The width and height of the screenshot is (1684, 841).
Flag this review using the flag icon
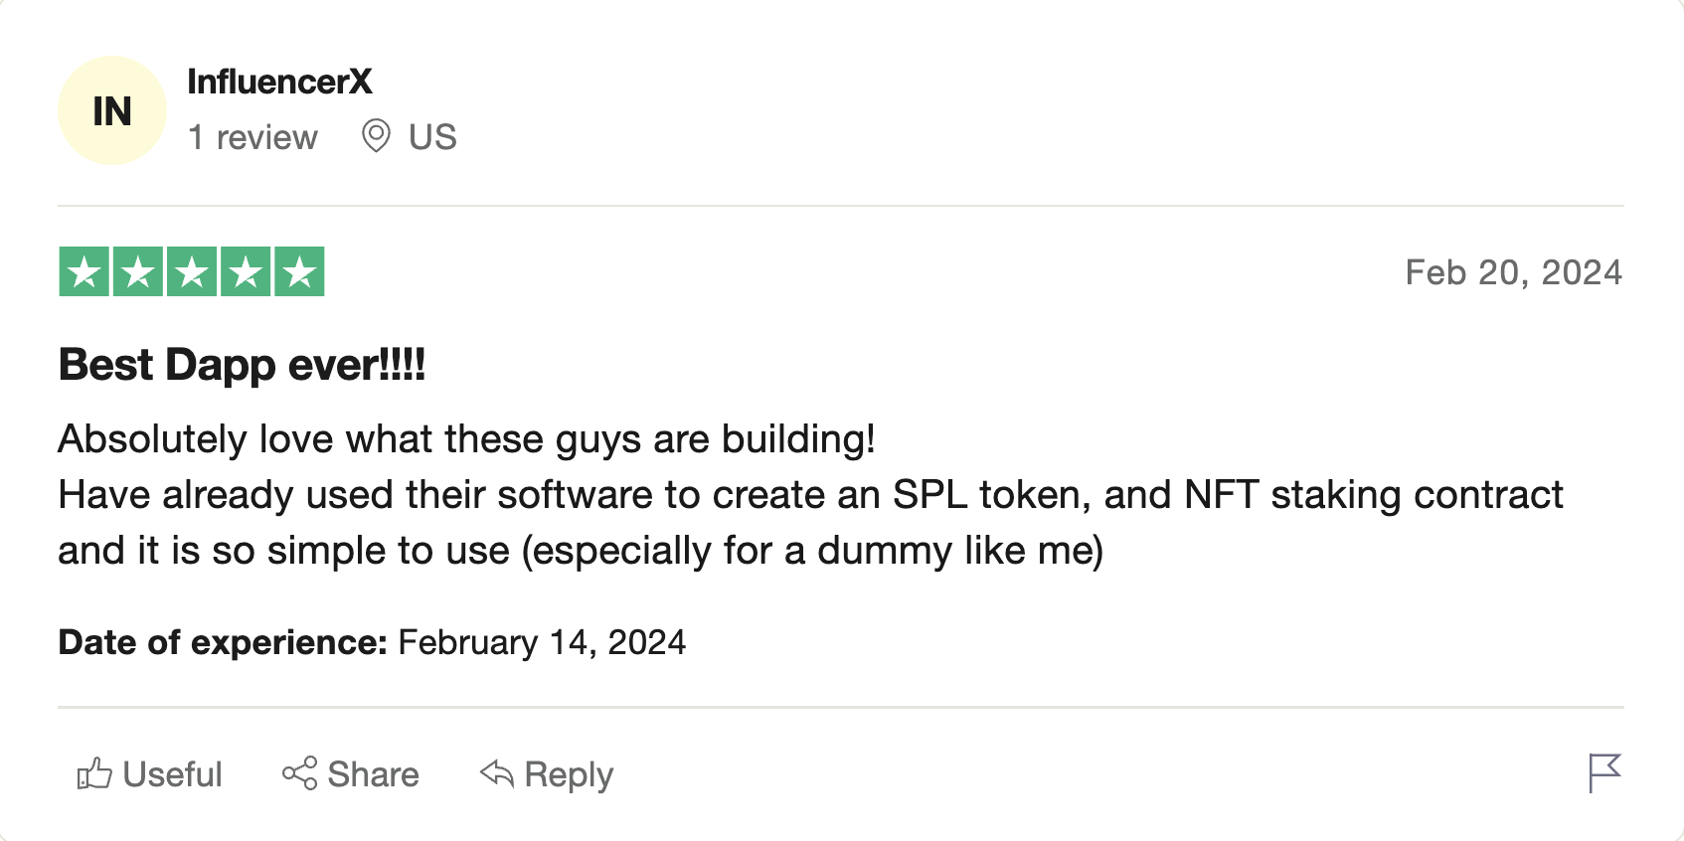pos(1603,772)
